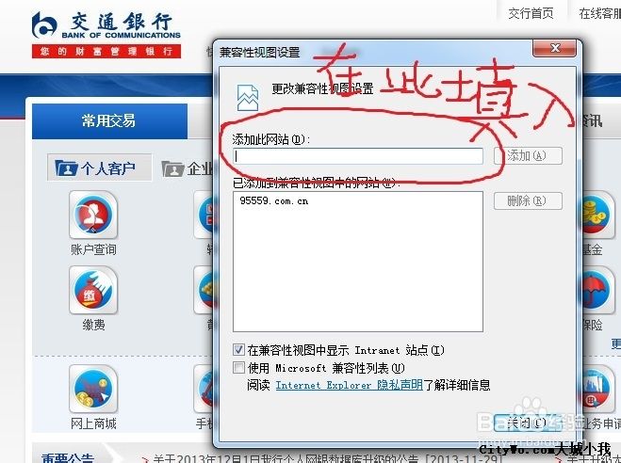This screenshot has height=463, width=621.
Task: Open the 网上商城 online mall icon
Action: [x=93, y=389]
